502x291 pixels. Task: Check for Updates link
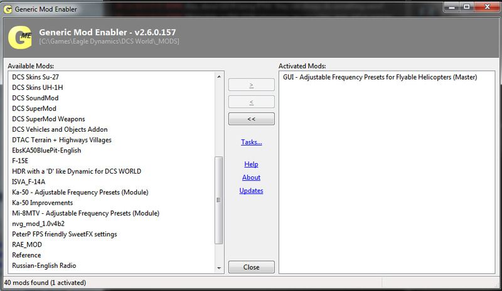(x=251, y=191)
